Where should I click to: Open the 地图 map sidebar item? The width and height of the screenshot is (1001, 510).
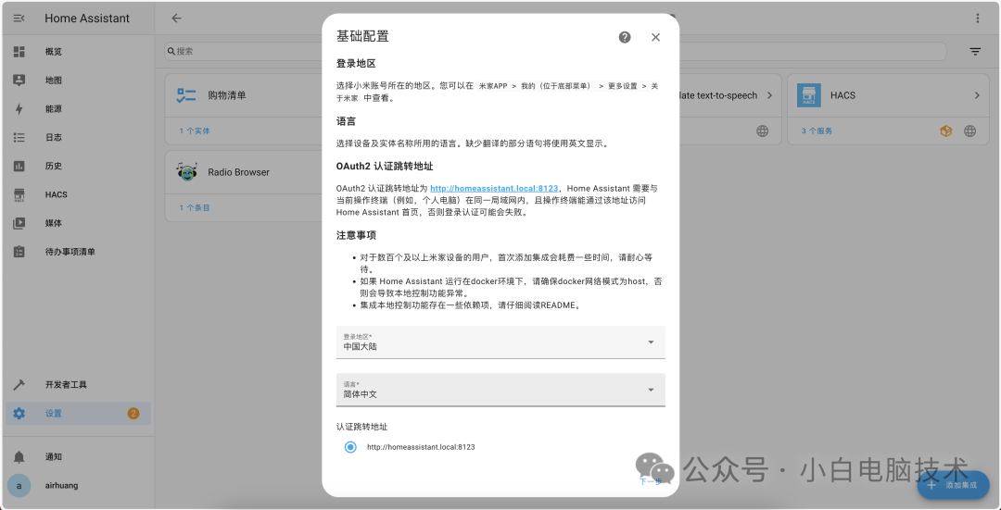click(79, 81)
